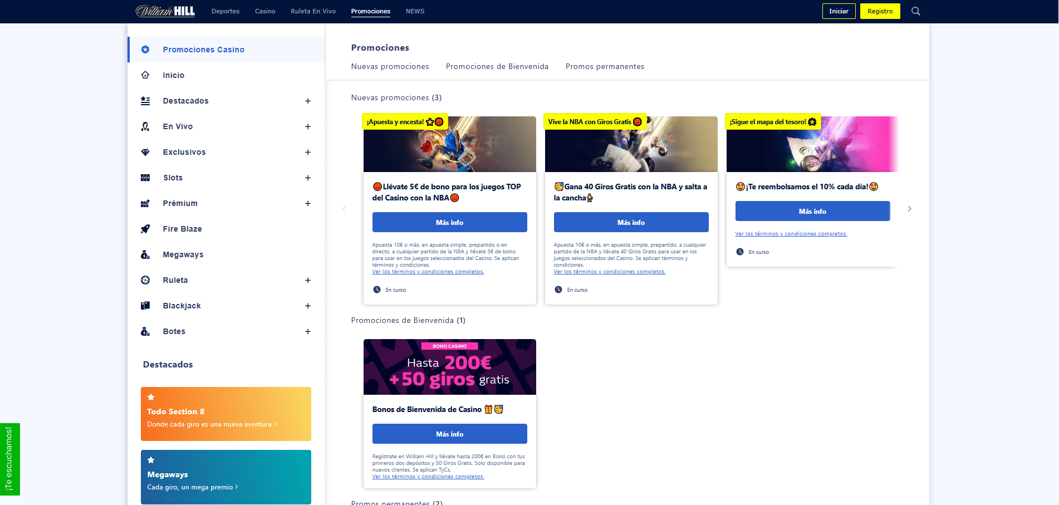Open terms link under 10% reembolso promo
The height and width of the screenshot is (505, 1059).
pos(791,234)
